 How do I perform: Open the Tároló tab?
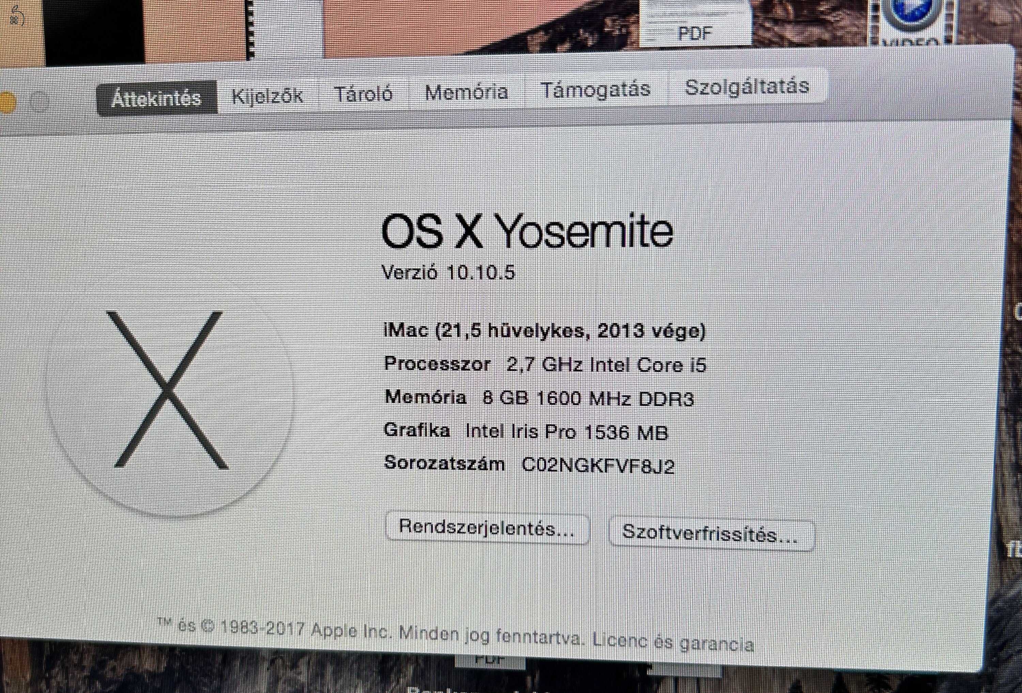[364, 93]
